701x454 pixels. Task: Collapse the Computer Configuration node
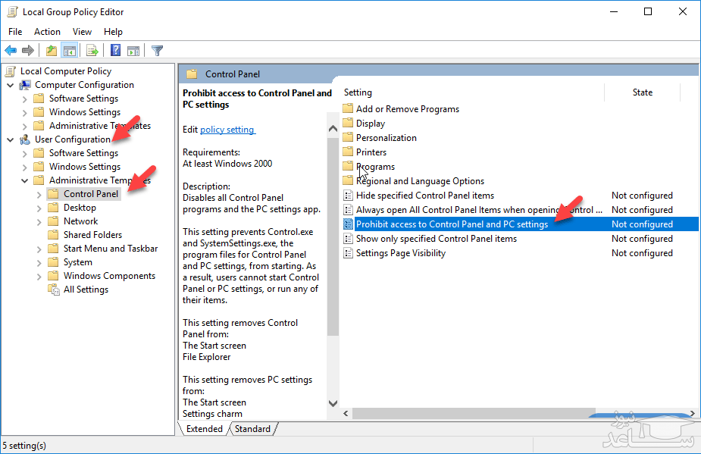(x=11, y=85)
